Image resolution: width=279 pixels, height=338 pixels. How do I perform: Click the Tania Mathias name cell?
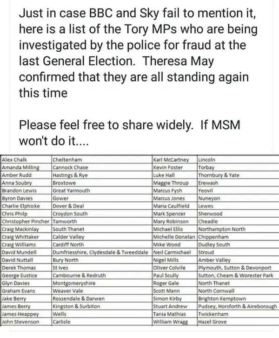pyautogui.click(x=174, y=314)
